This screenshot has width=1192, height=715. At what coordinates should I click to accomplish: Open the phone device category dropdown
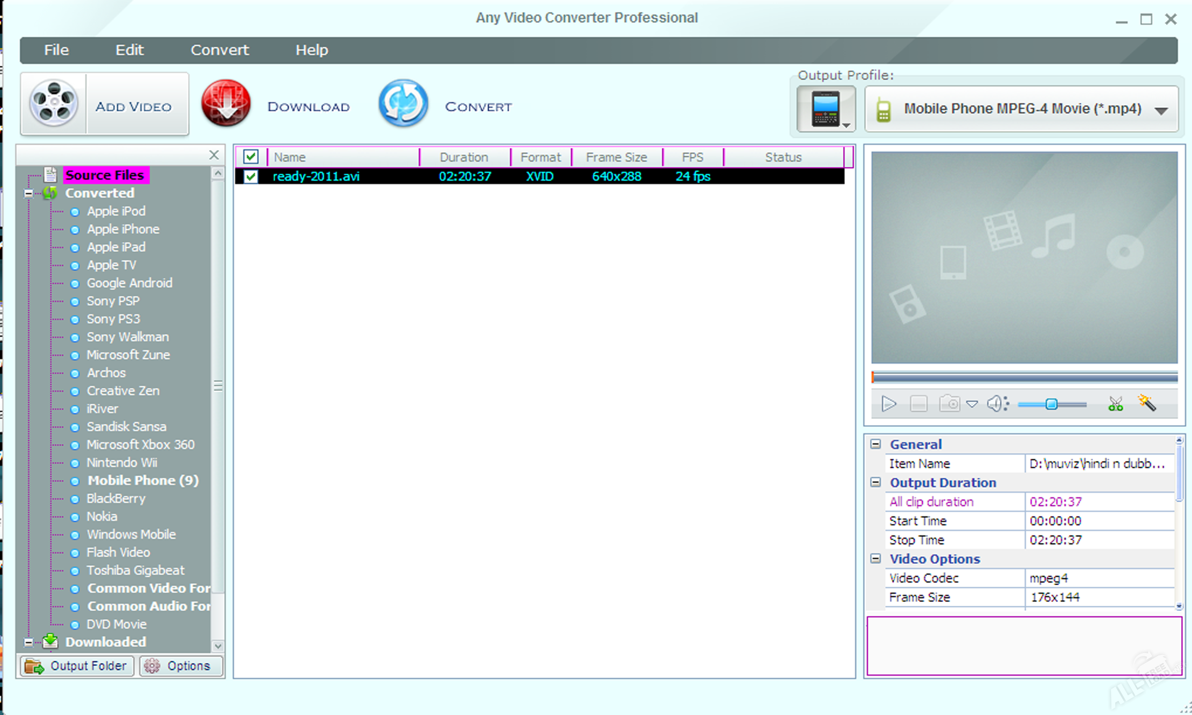point(826,109)
